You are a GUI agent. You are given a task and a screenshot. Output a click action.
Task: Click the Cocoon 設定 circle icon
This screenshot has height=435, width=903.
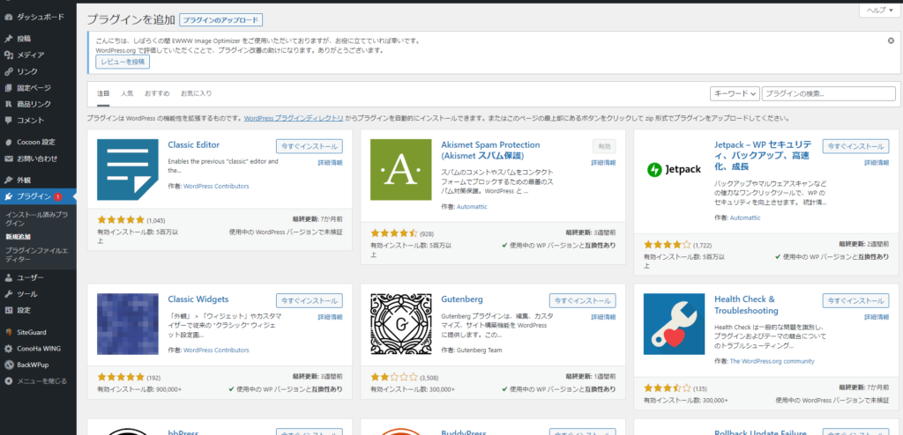point(9,142)
